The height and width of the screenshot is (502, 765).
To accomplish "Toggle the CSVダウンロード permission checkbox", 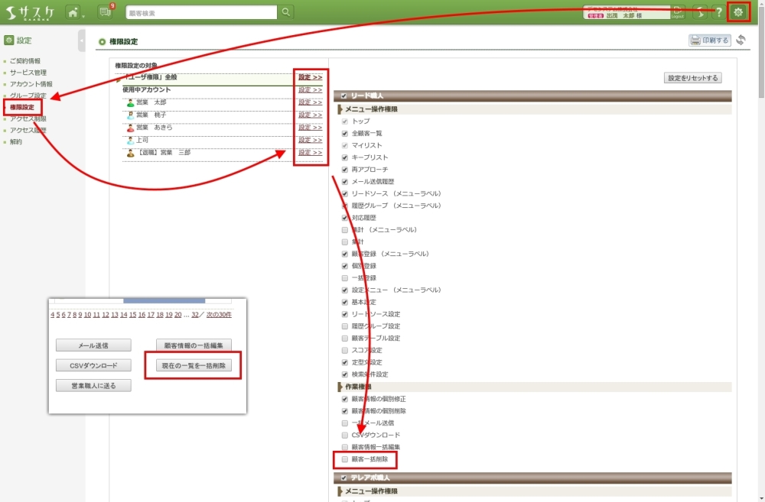I will click(x=344, y=435).
